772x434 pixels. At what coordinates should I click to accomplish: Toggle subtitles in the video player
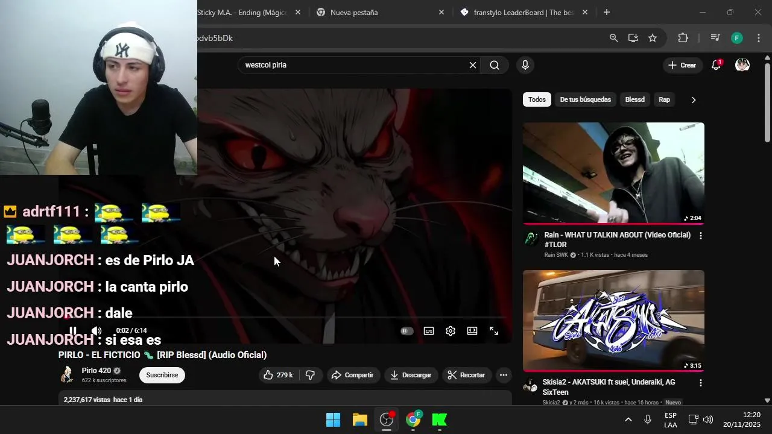click(x=429, y=331)
